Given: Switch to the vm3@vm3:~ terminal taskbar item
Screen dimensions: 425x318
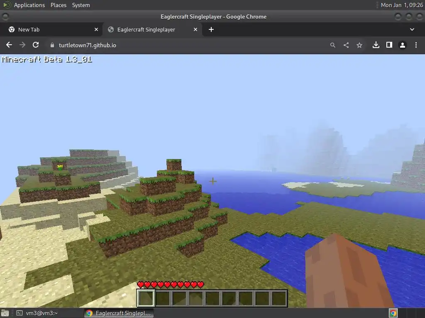Looking at the screenshot, I should (x=37, y=313).
